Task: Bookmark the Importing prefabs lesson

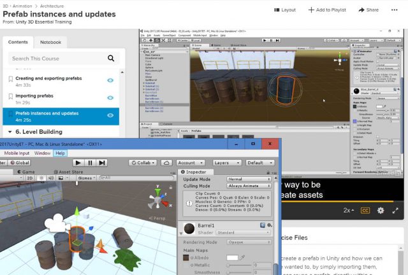Action: click(11, 96)
